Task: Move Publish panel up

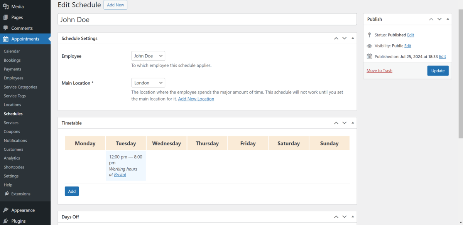Action: pyautogui.click(x=431, y=19)
